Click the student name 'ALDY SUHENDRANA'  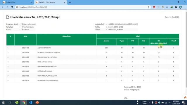click(x=44, y=48)
